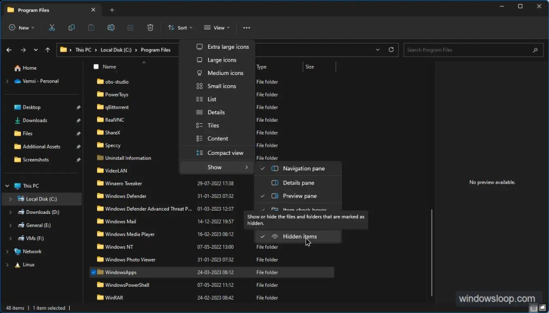549x313 pixels.
Task: Choose Details view layout
Action: (x=217, y=113)
